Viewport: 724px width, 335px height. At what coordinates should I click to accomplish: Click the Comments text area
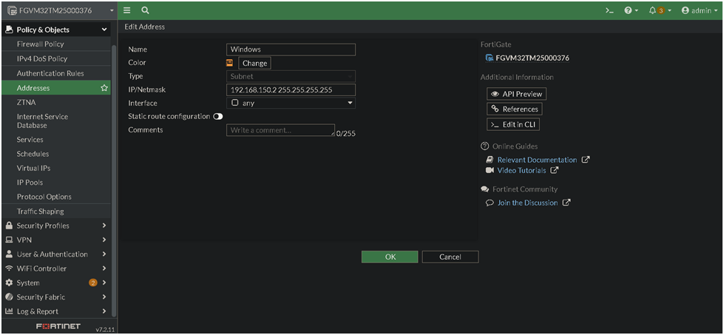[x=281, y=130]
